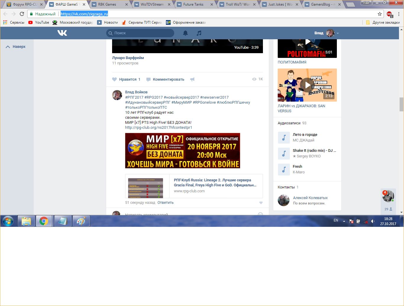Viewport: 404px width, 306px height.
Task: Open the МИР x7 High Five banner image
Action: coord(182,151)
